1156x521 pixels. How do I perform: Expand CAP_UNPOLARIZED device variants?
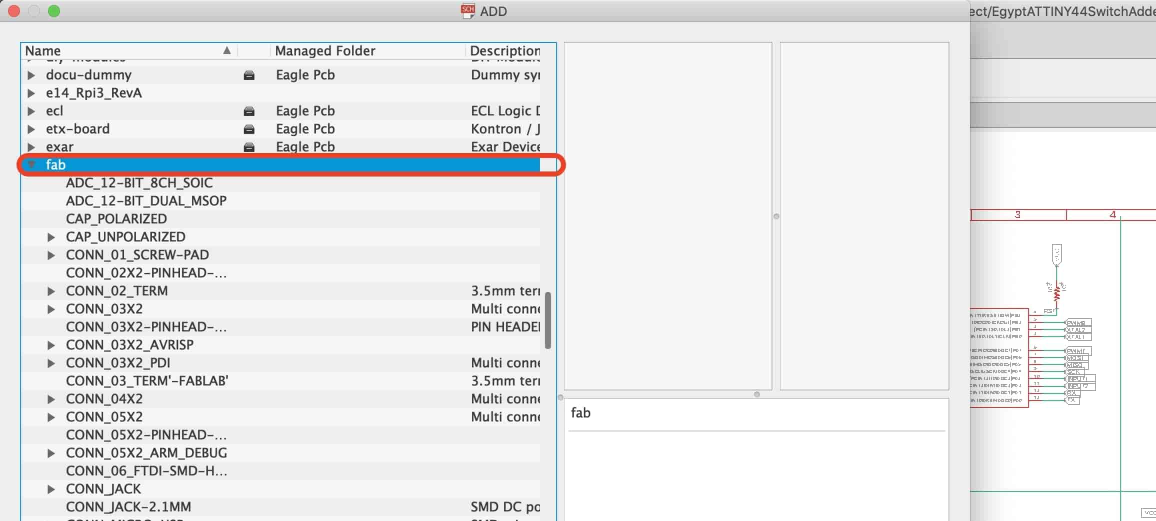point(51,237)
